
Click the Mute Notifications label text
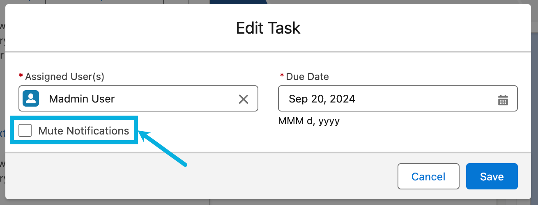click(83, 131)
